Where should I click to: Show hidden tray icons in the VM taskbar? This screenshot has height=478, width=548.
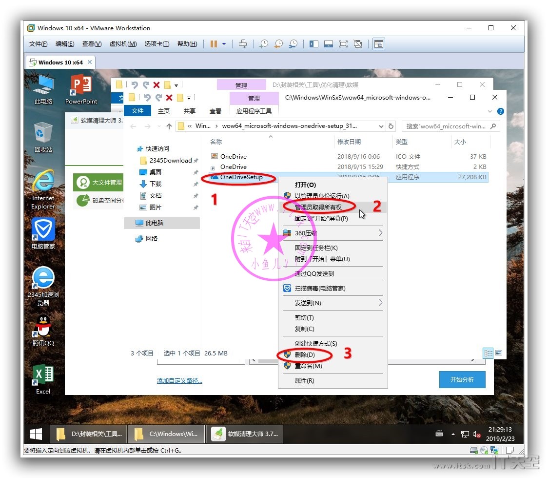(453, 434)
